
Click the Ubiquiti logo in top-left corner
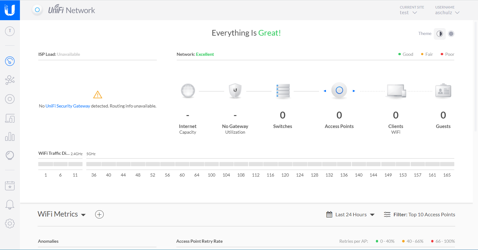point(10,10)
